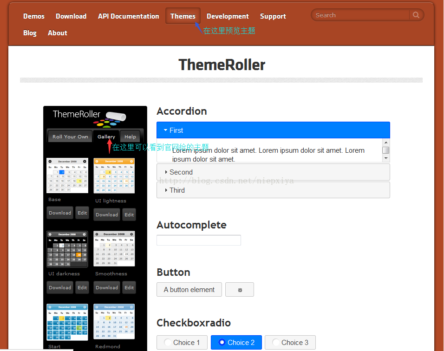Select the Choice 2 radio option
Screen dimensions: 444x351
tap(236, 343)
